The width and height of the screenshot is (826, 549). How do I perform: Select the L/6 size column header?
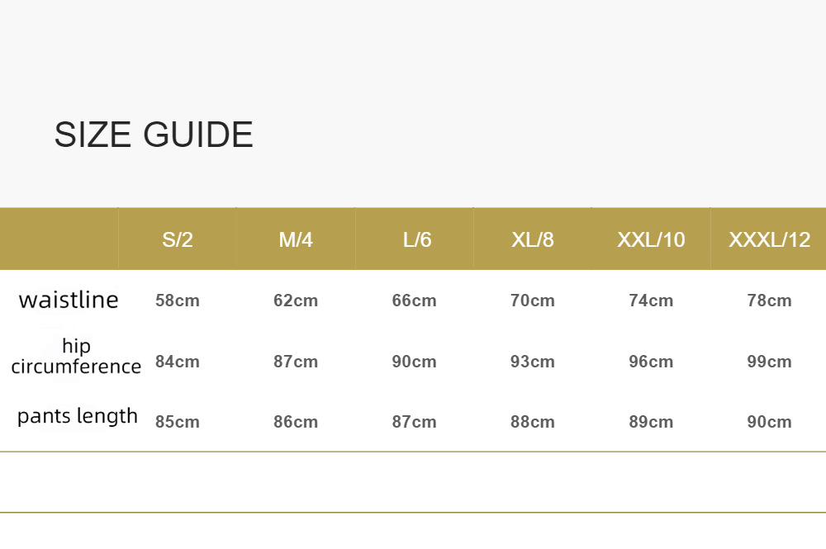[x=416, y=240]
